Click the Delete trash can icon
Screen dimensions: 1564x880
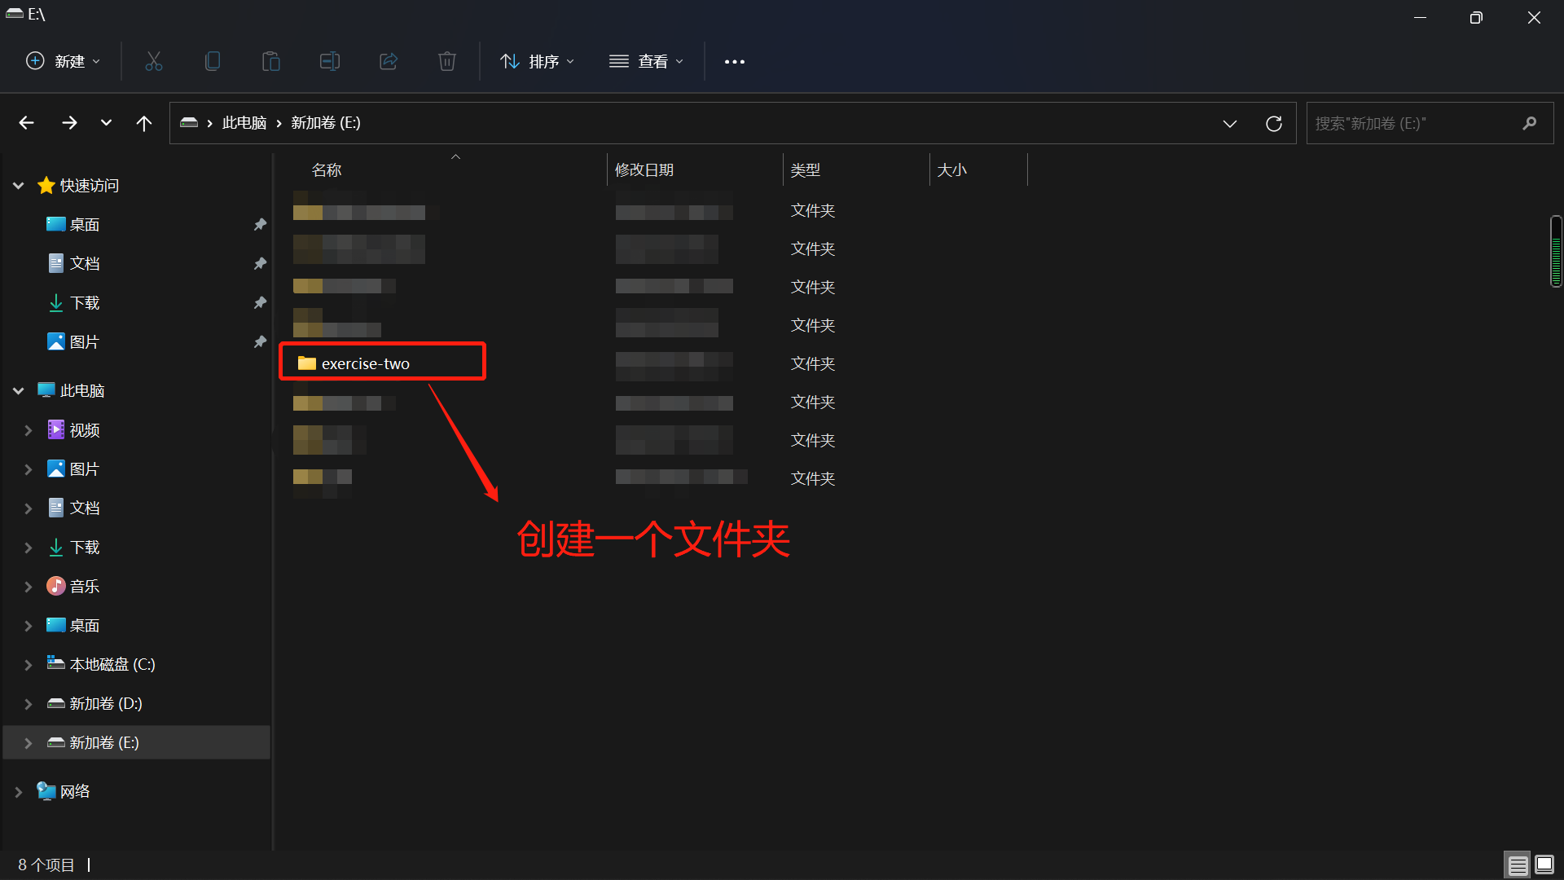(x=447, y=61)
